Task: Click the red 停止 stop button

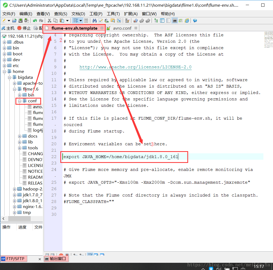Action: coord(24,28)
